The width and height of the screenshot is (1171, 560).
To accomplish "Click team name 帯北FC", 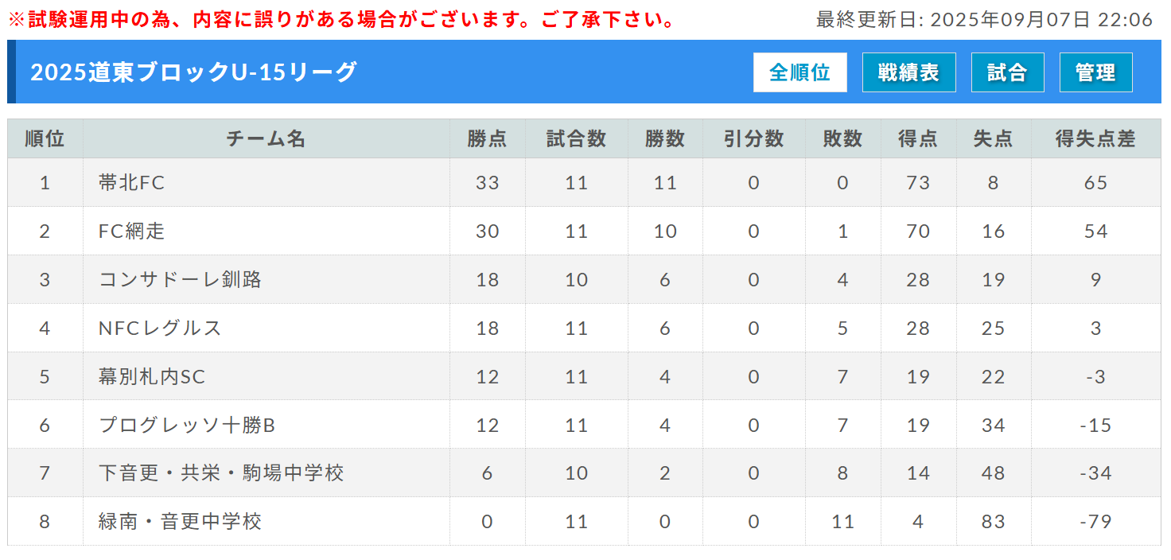I will tap(131, 182).
